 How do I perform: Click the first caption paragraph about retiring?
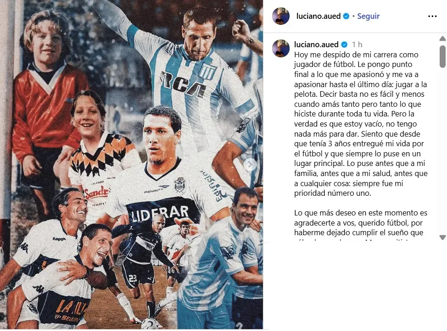[x=361, y=124]
